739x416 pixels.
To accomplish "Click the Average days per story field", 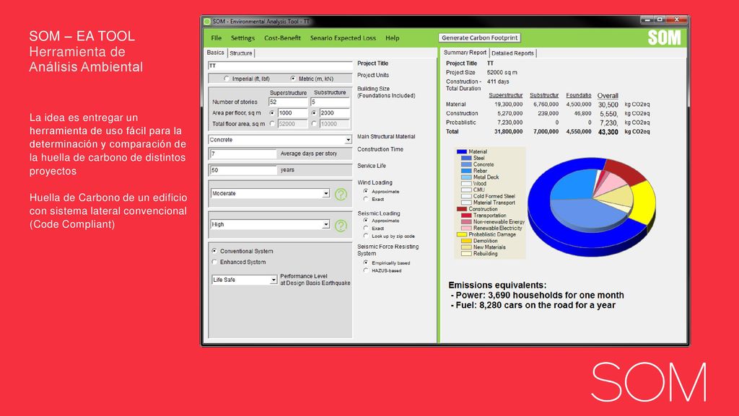I will 243,154.
